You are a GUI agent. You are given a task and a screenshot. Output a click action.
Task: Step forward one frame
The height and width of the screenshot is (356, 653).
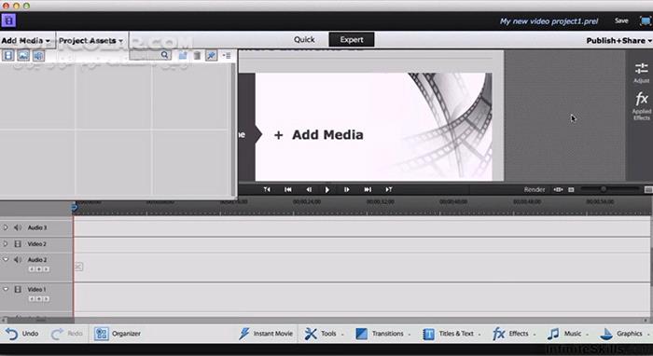(x=346, y=189)
